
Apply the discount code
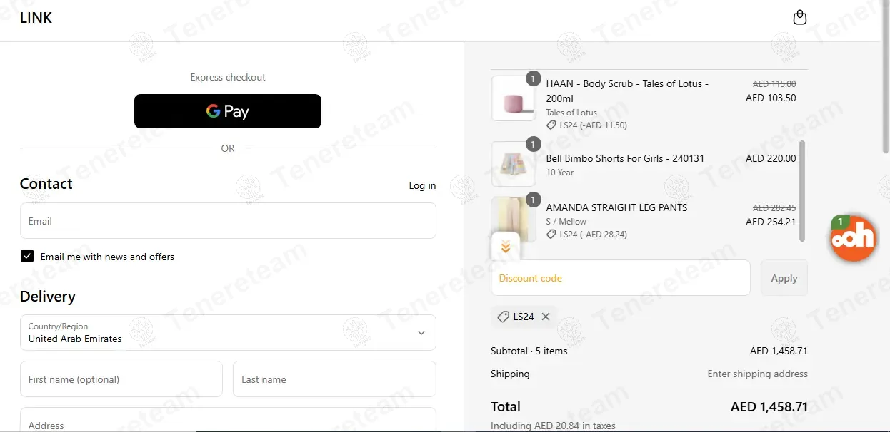tap(784, 278)
